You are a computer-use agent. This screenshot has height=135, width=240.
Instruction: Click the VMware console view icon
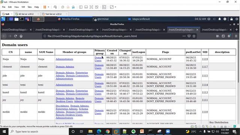click(x=104, y=7)
